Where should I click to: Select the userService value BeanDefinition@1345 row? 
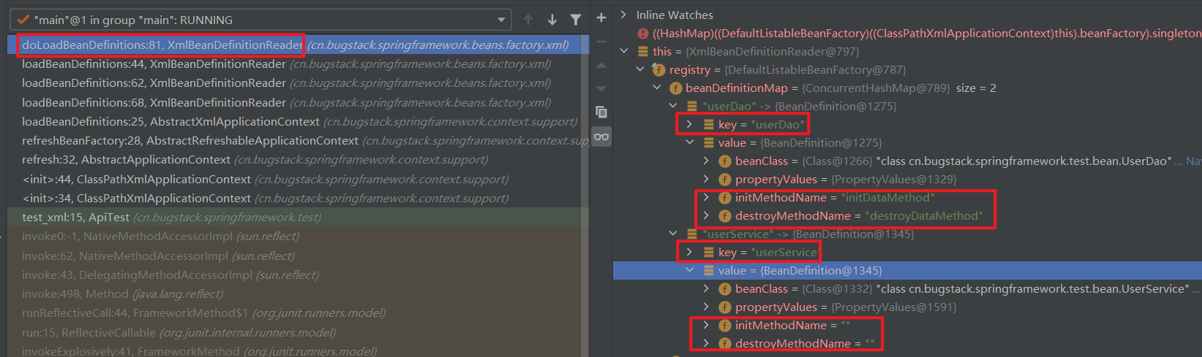click(800, 270)
